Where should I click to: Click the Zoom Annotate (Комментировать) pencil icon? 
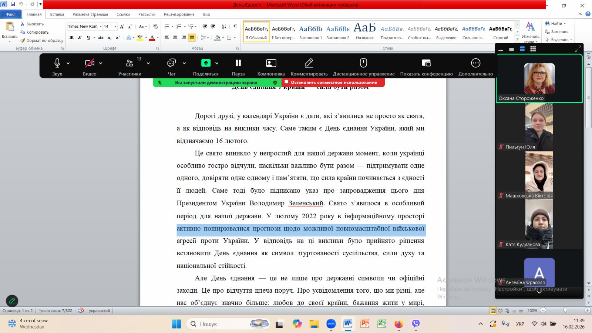[x=309, y=63]
